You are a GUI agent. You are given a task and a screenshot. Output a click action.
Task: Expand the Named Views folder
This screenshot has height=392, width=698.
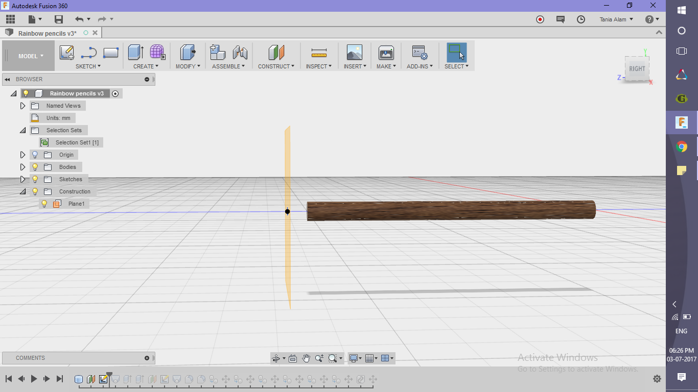[x=22, y=106]
